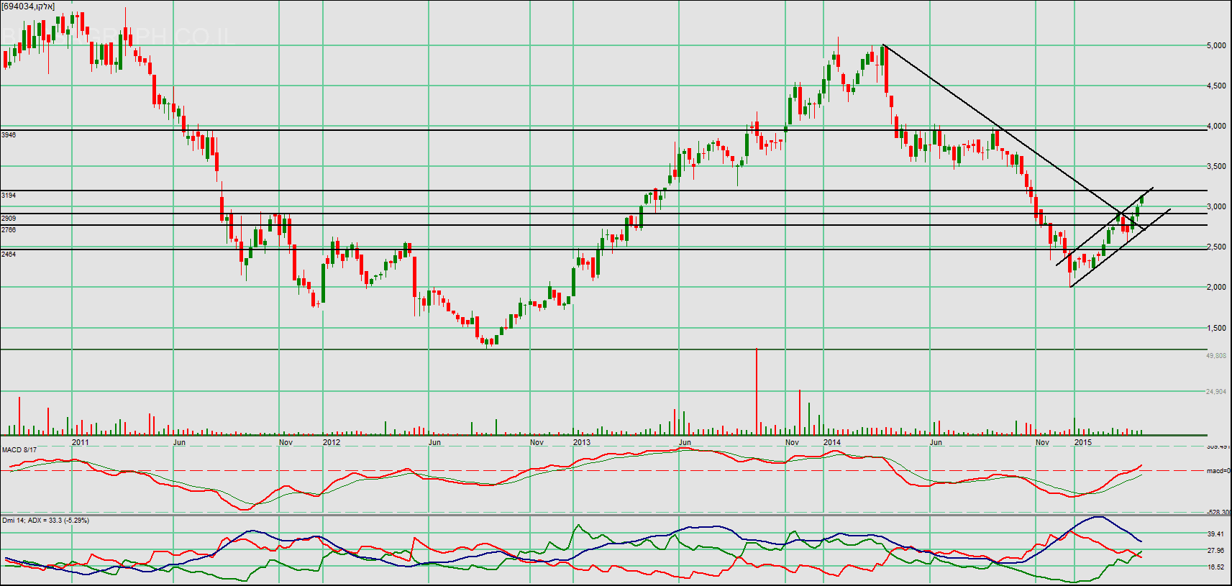
Task: Select the 2014 year marker on time axis
Action: point(831,442)
